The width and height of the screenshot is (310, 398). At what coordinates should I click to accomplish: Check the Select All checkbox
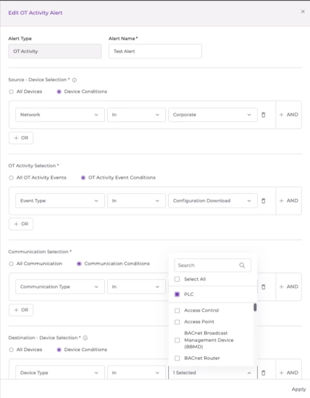coord(177,279)
